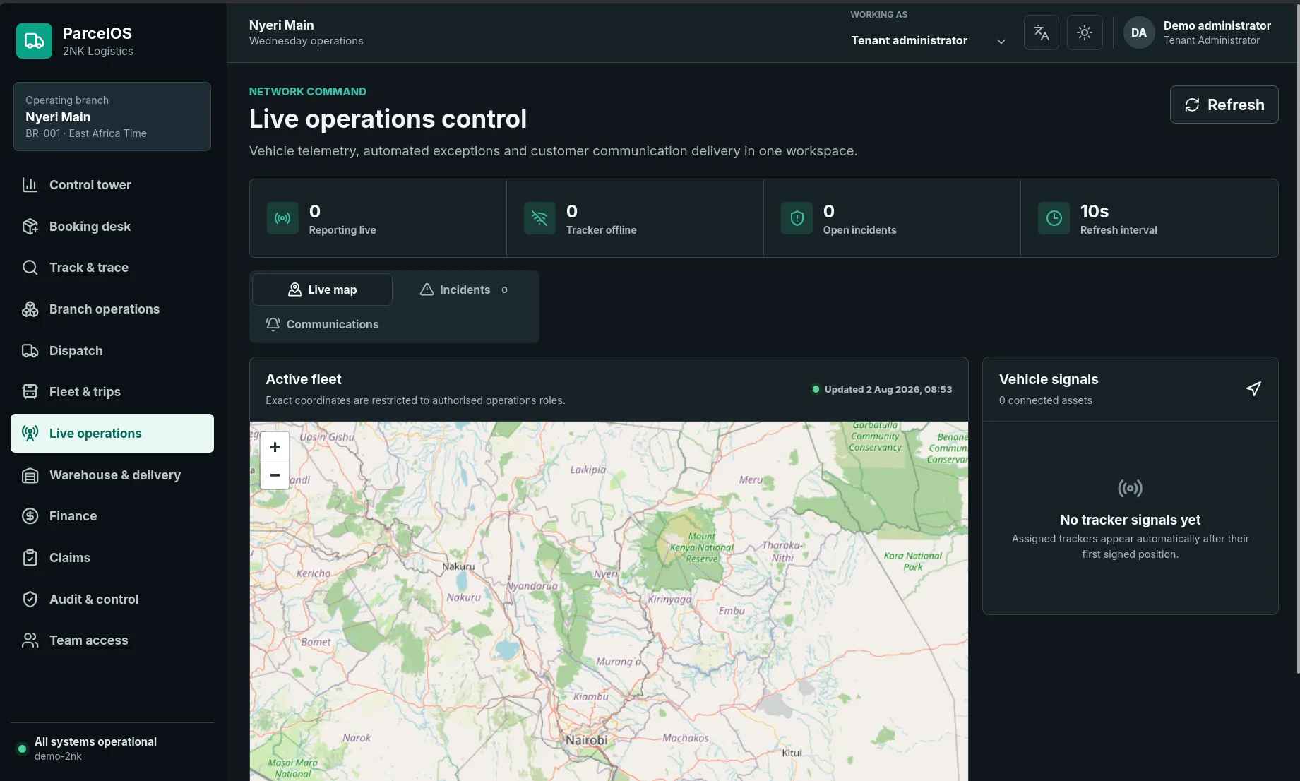Viewport: 1300px width, 781px height.
Task: Click the Live operations antenna icon
Action: pos(30,434)
